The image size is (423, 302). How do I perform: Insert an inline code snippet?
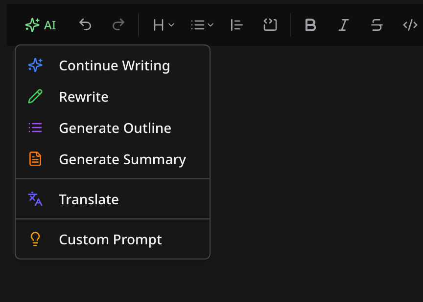click(x=410, y=25)
